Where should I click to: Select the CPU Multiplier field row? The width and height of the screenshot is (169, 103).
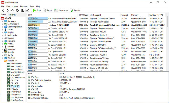point(73,86)
